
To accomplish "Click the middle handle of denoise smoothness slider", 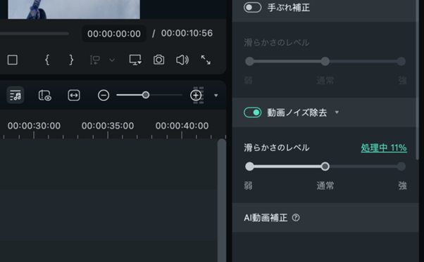I will [325, 166].
